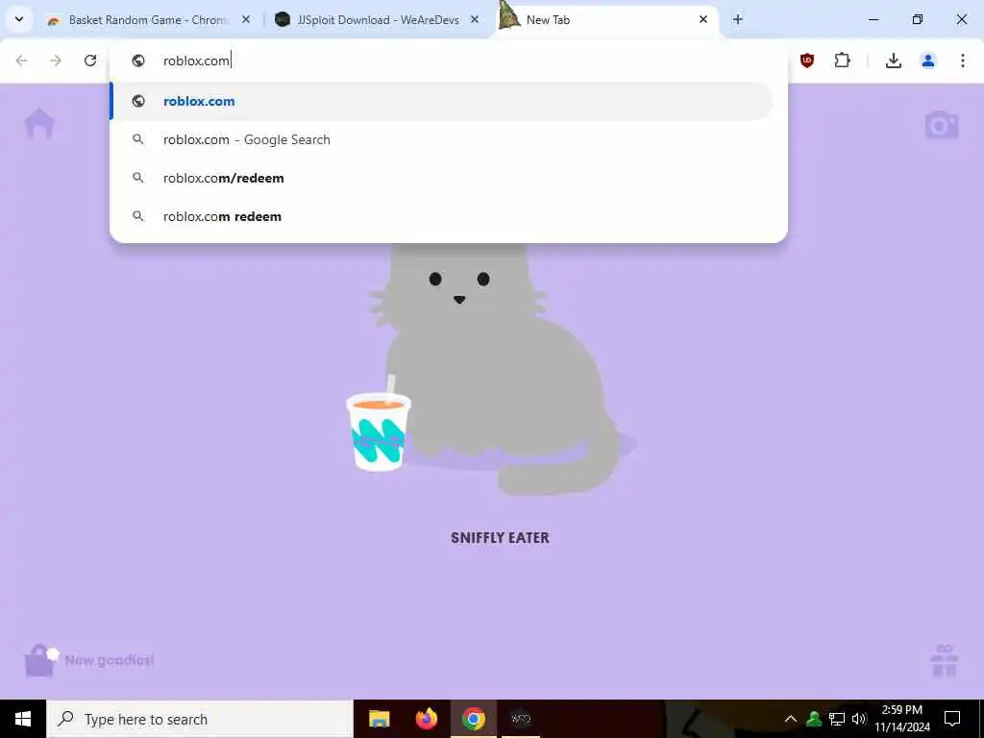Click the SNIFFLY EATER caption
Screen dimensions: 984x738
pyautogui.click(x=500, y=538)
